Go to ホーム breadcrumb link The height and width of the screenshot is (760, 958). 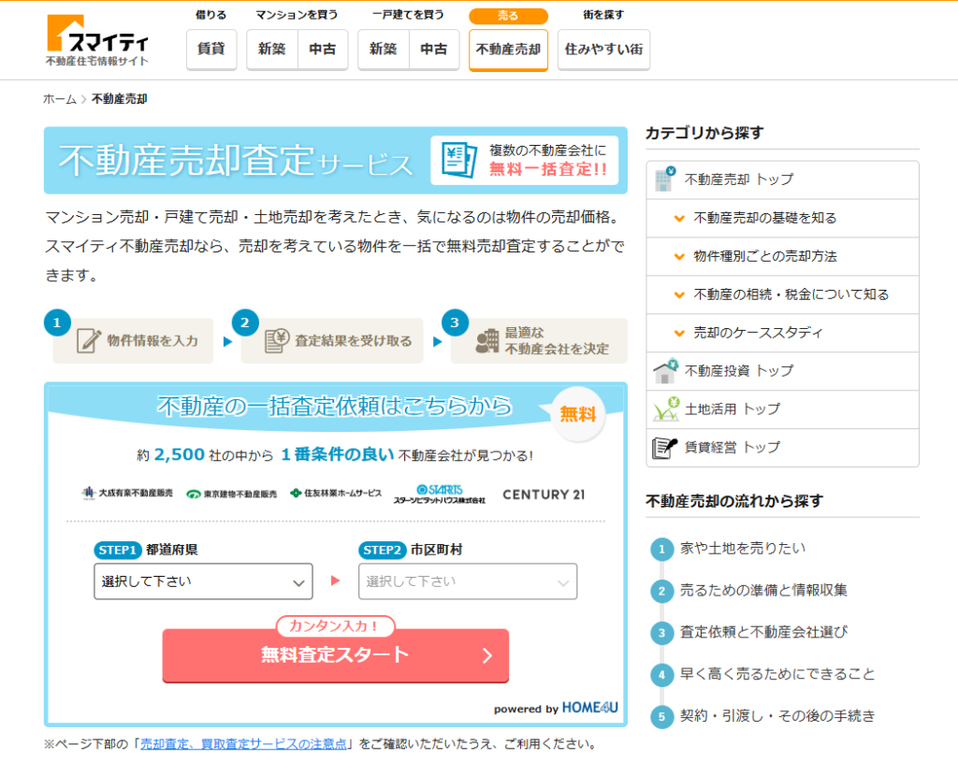coord(60,99)
